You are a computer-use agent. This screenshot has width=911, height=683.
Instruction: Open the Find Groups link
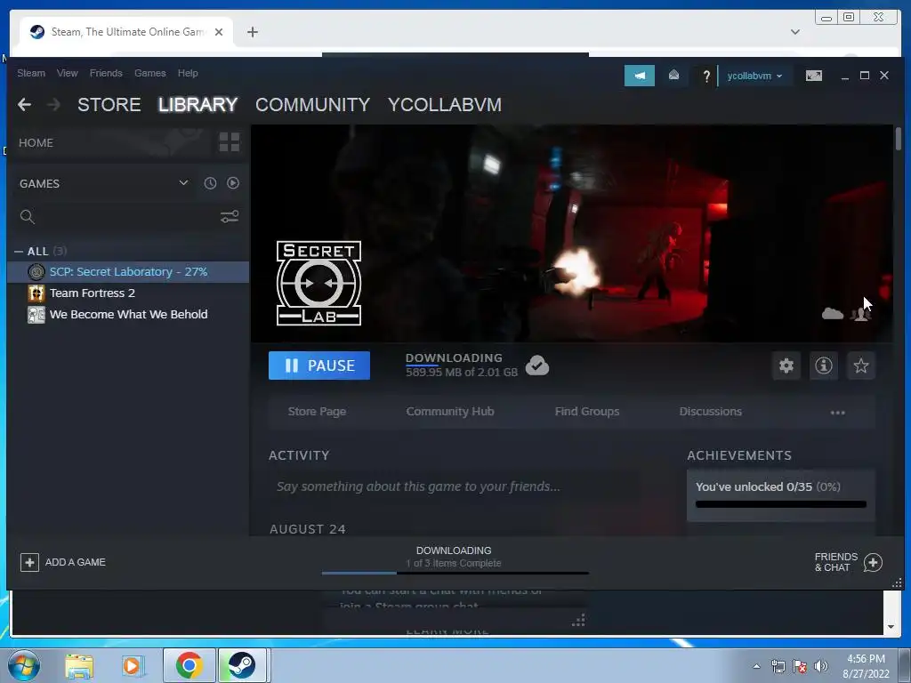click(587, 411)
